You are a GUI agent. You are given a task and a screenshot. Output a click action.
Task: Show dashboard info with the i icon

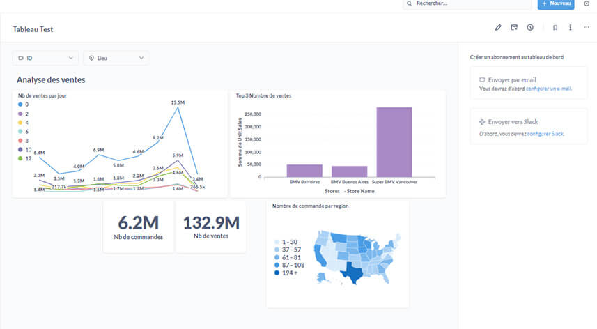coord(571,27)
